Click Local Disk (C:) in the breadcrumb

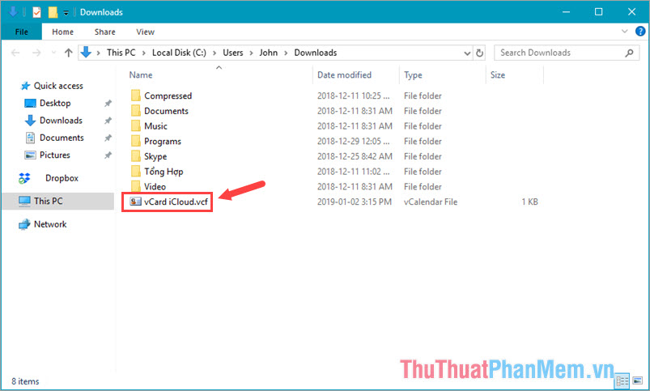(x=179, y=53)
